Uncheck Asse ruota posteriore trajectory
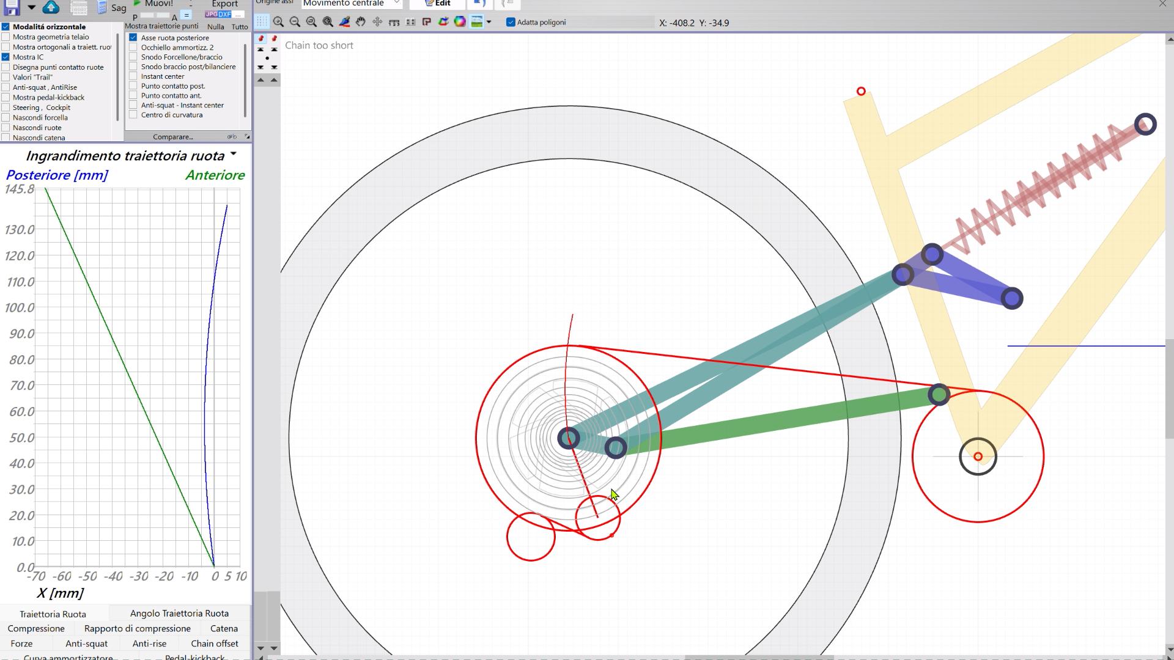Image resolution: width=1174 pixels, height=660 pixels. point(133,37)
